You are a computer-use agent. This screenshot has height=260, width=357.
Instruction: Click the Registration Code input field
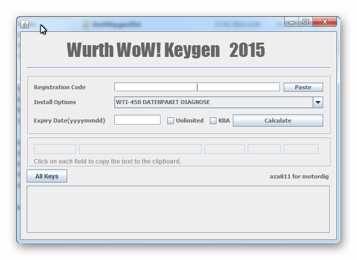(197, 87)
